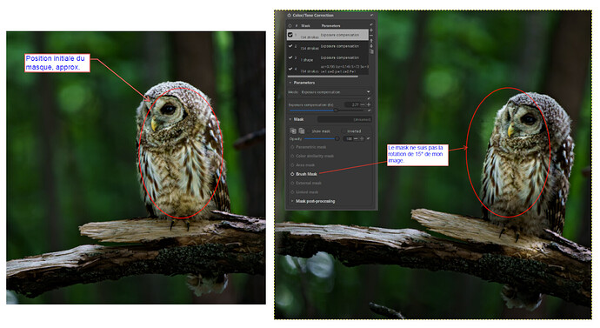Image resolution: width=600 pixels, height=328 pixels.
Task: Reset the Mode setting using its arrow icon
Action: tap(369, 98)
